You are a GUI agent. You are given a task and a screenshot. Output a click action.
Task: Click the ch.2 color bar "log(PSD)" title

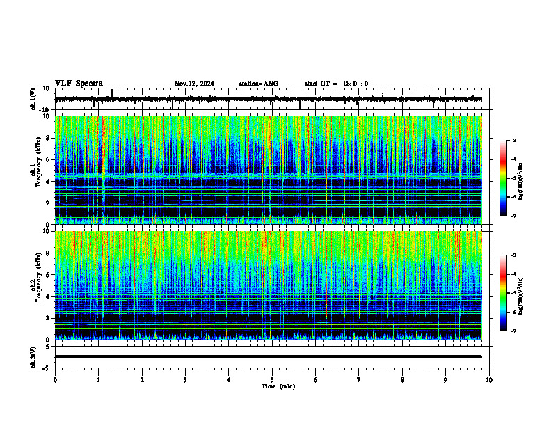(x=521, y=297)
